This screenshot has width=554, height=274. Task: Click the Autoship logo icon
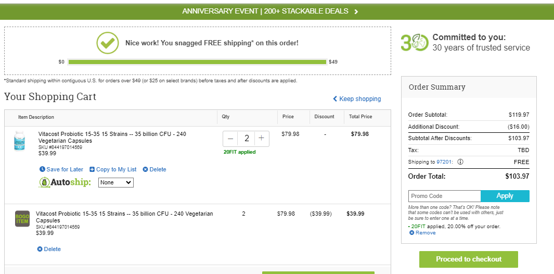pyautogui.click(x=44, y=183)
